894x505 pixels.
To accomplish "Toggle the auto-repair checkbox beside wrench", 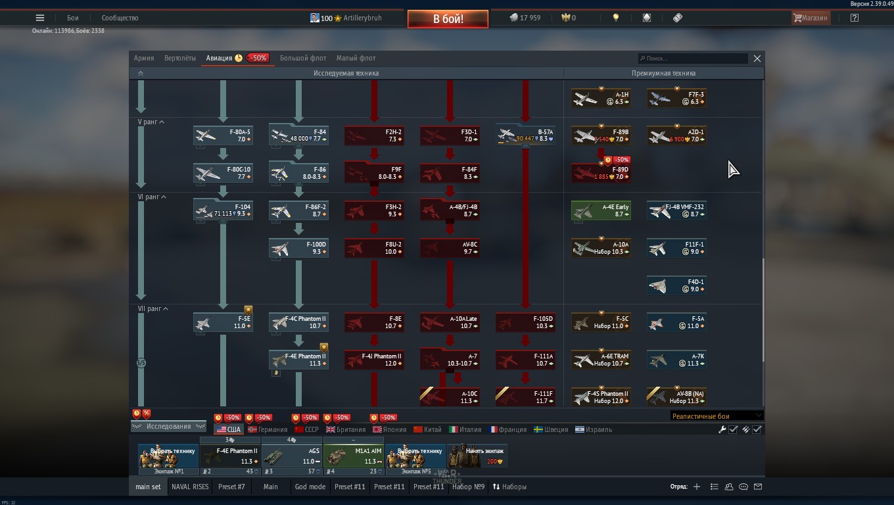I will [x=733, y=429].
